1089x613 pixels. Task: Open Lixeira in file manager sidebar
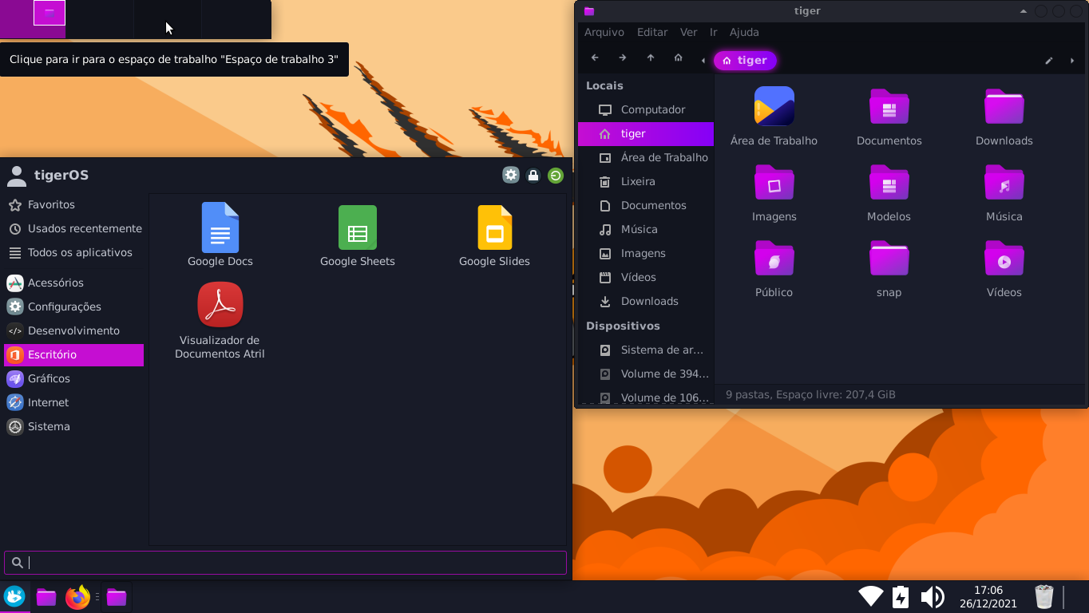coord(646,181)
